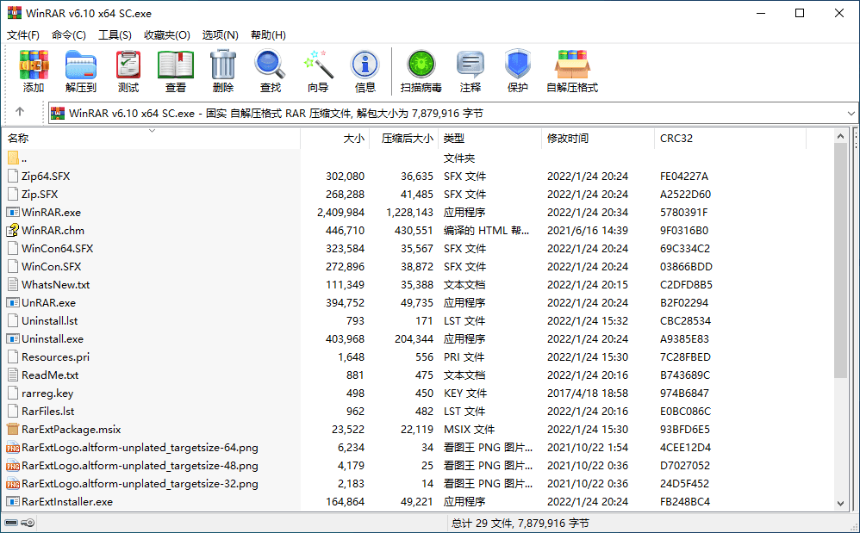Screen dimensions: 860x533
Task: Click the 查看 (View) book icon
Action: tap(176, 65)
